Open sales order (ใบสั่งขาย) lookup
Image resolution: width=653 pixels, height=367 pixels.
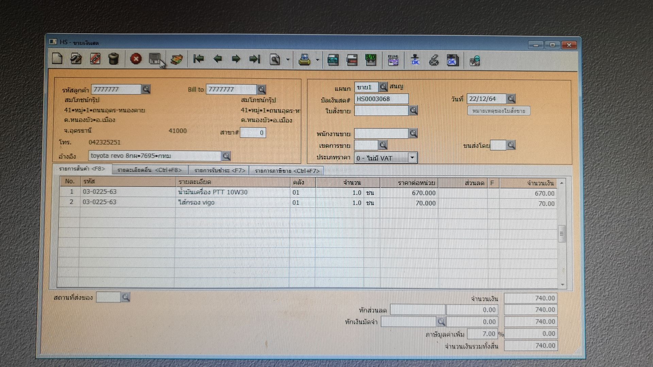click(x=413, y=110)
